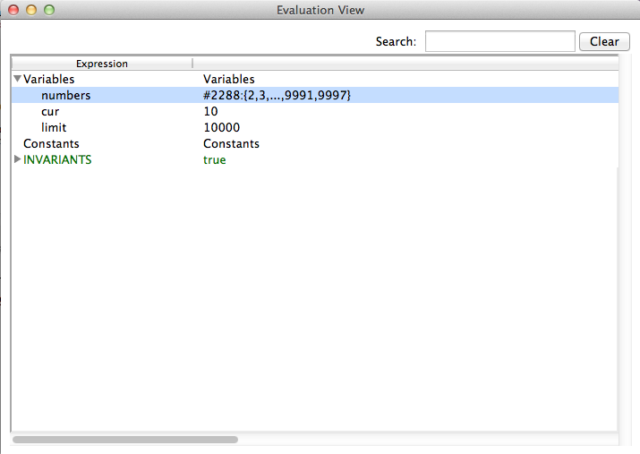Viewport: 640px width, 454px height.
Task: Select the cur variable entry
Action: [50, 112]
